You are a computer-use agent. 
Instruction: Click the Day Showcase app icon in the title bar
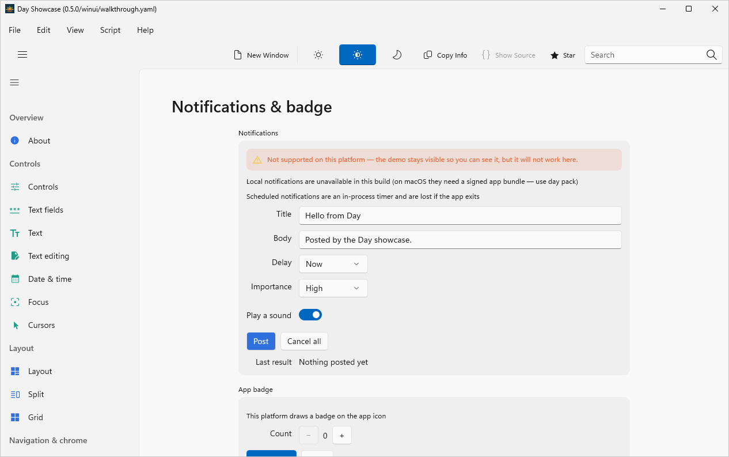click(x=9, y=9)
